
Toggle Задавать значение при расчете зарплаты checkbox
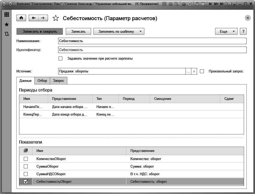[60, 59]
